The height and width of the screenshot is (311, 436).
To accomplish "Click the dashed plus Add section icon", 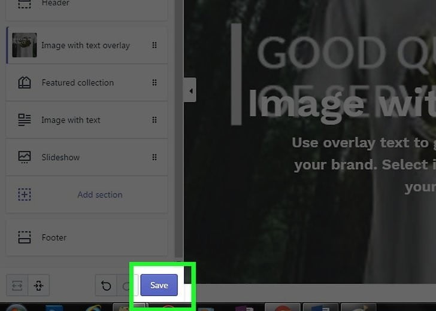I will pos(25,194).
